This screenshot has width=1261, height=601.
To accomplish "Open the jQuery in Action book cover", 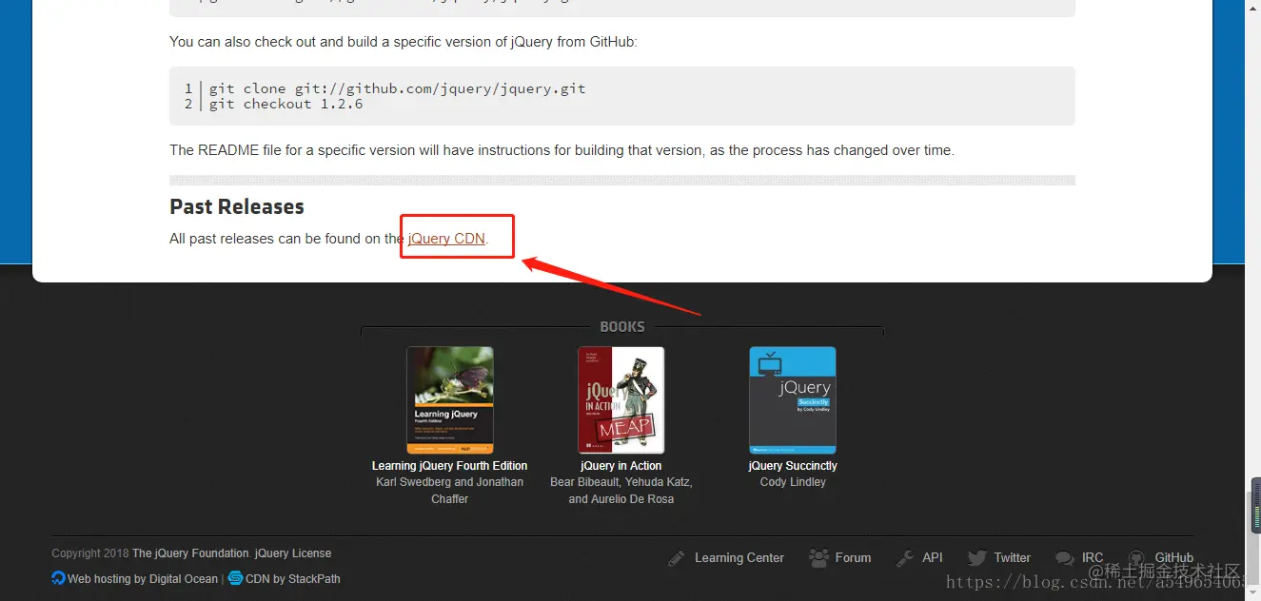I will pyautogui.click(x=621, y=400).
